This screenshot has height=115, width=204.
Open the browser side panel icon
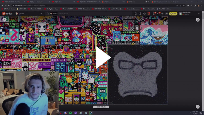pos(195,6)
